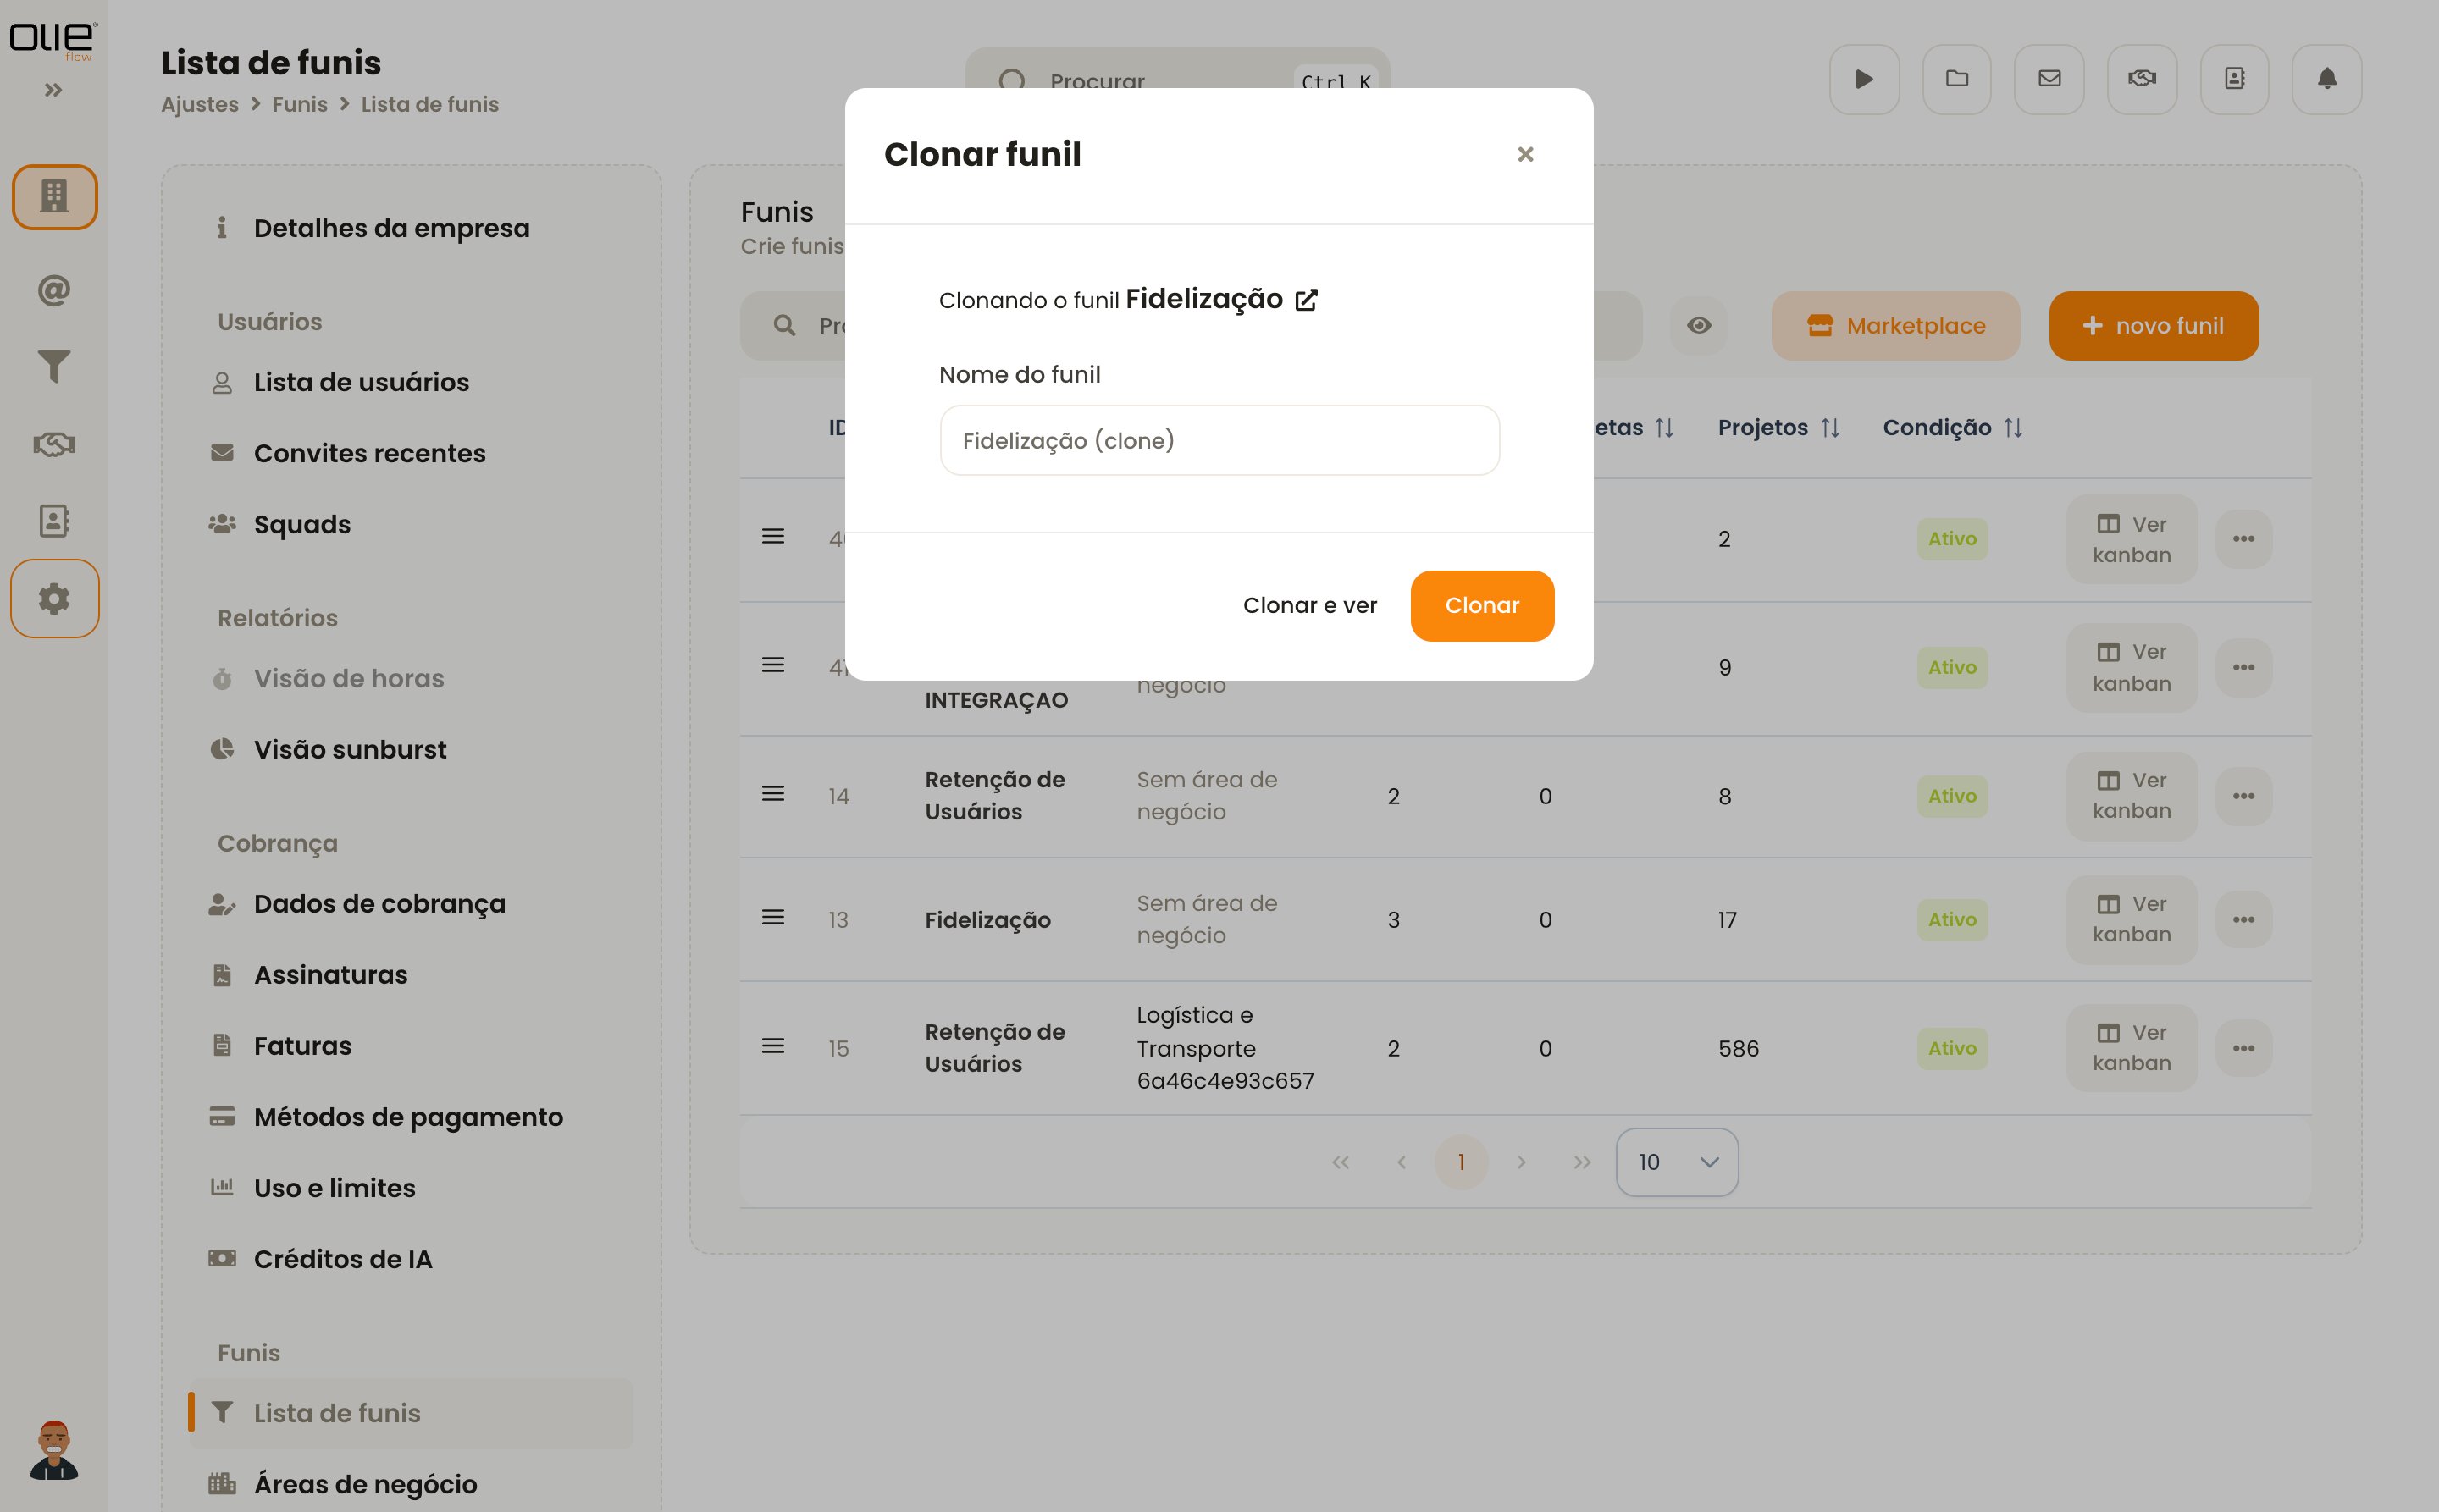This screenshot has width=2439, height=1512.
Task: Click the envelope icon in top bar
Action: click(2049, 79)
